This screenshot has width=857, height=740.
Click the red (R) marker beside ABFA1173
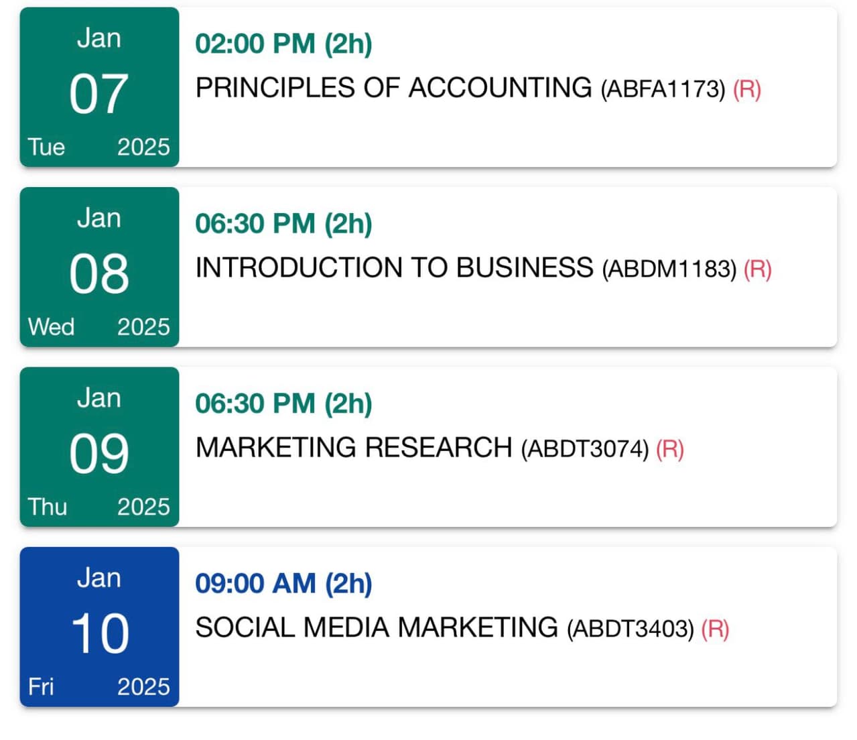coord(746,89)
